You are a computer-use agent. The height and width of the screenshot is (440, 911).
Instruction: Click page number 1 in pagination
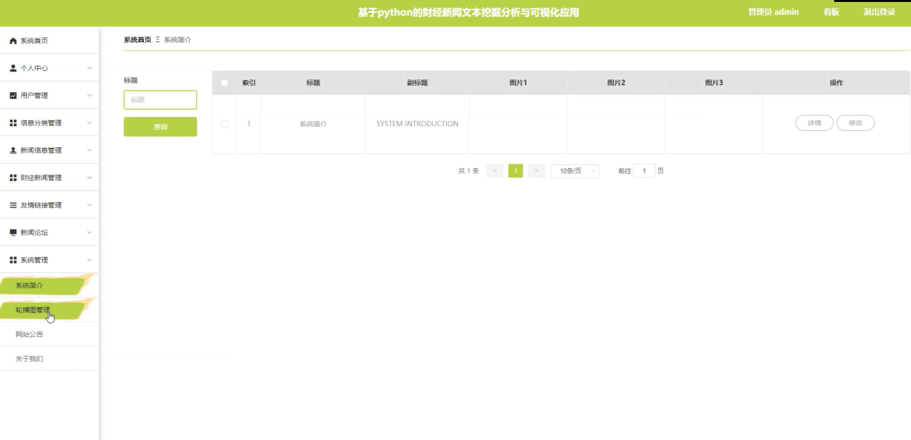coord(516,171)
